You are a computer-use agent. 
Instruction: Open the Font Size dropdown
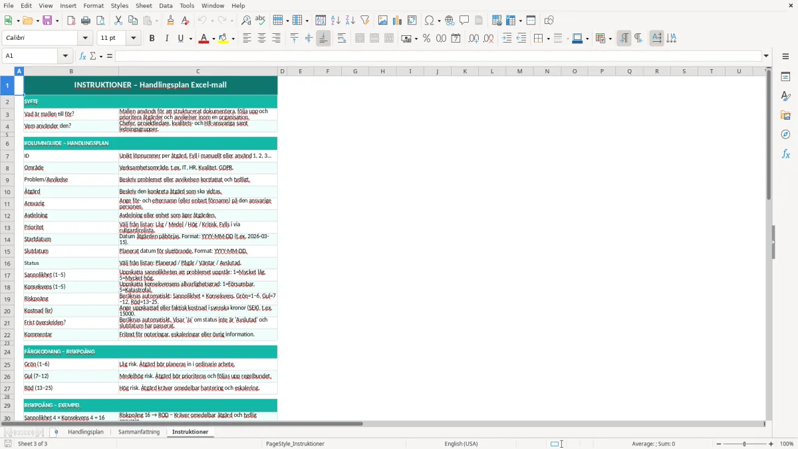pyautogui.click(x=134, y=39)
